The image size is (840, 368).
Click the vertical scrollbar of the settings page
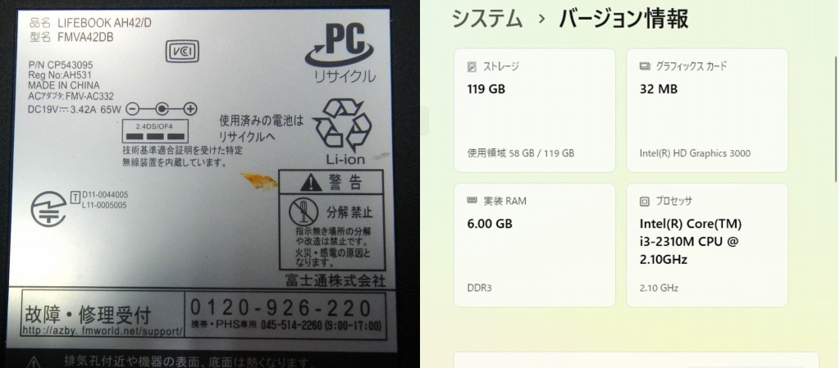point(835,119)
